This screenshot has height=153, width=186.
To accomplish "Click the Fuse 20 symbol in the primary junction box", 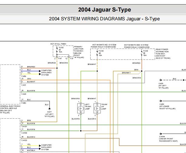I will pos(57,50).
